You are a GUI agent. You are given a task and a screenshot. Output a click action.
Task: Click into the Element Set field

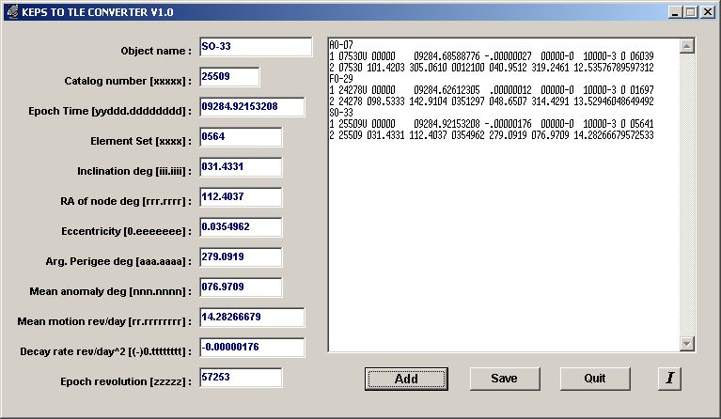click(241, 137)
